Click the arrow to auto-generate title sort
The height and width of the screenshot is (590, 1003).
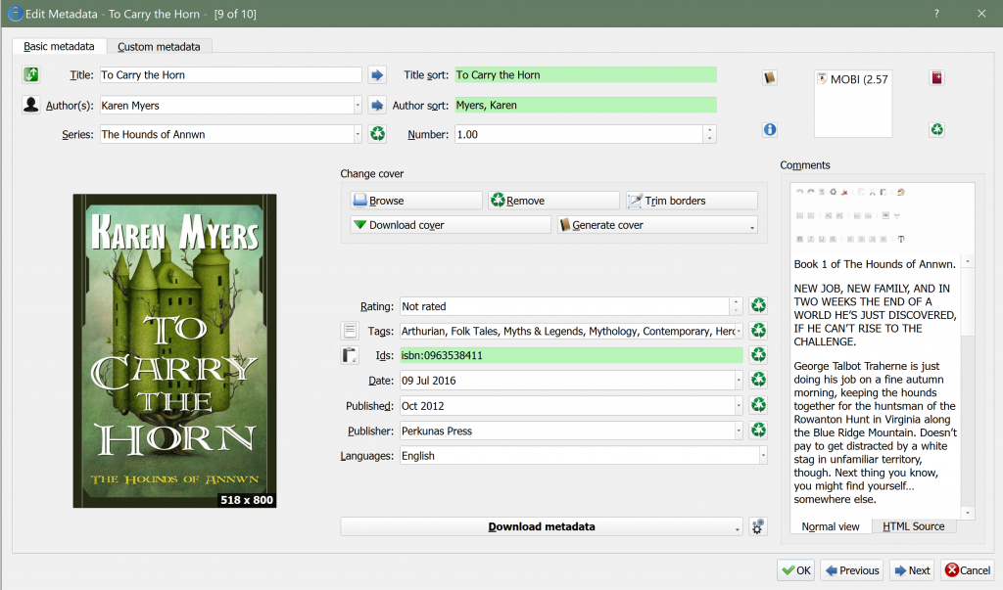(377, 75)
